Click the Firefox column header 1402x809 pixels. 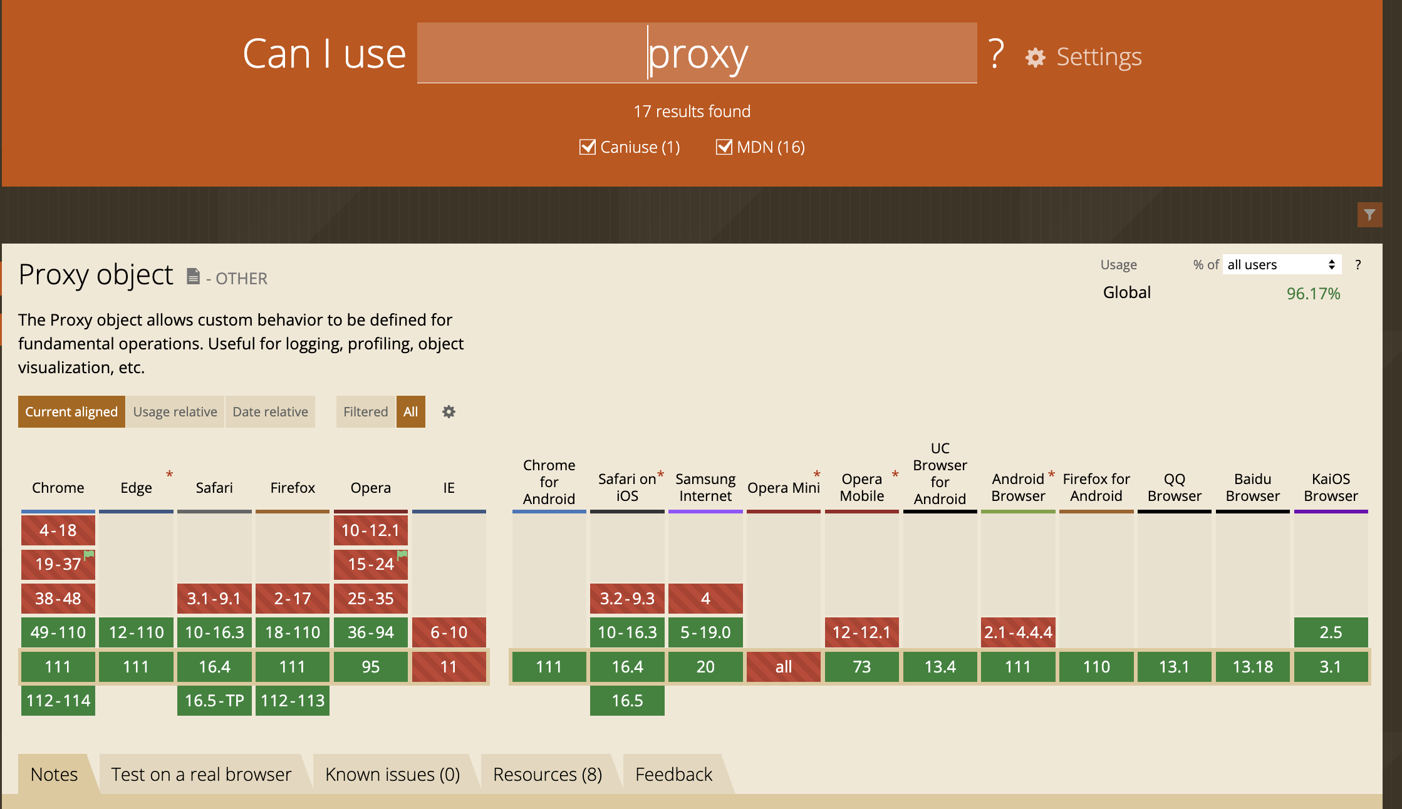coord(293,488)
